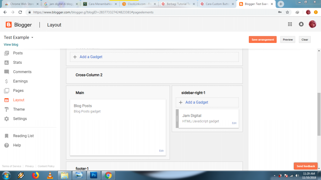Viewport: 321px width, 180px height.
Task: Open Comments in sidebar menu
Action: click(x=22, y=72)
